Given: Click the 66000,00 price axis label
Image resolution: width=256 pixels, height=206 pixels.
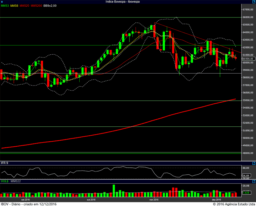Looking at the screenshot, I should tap(248, 17).
